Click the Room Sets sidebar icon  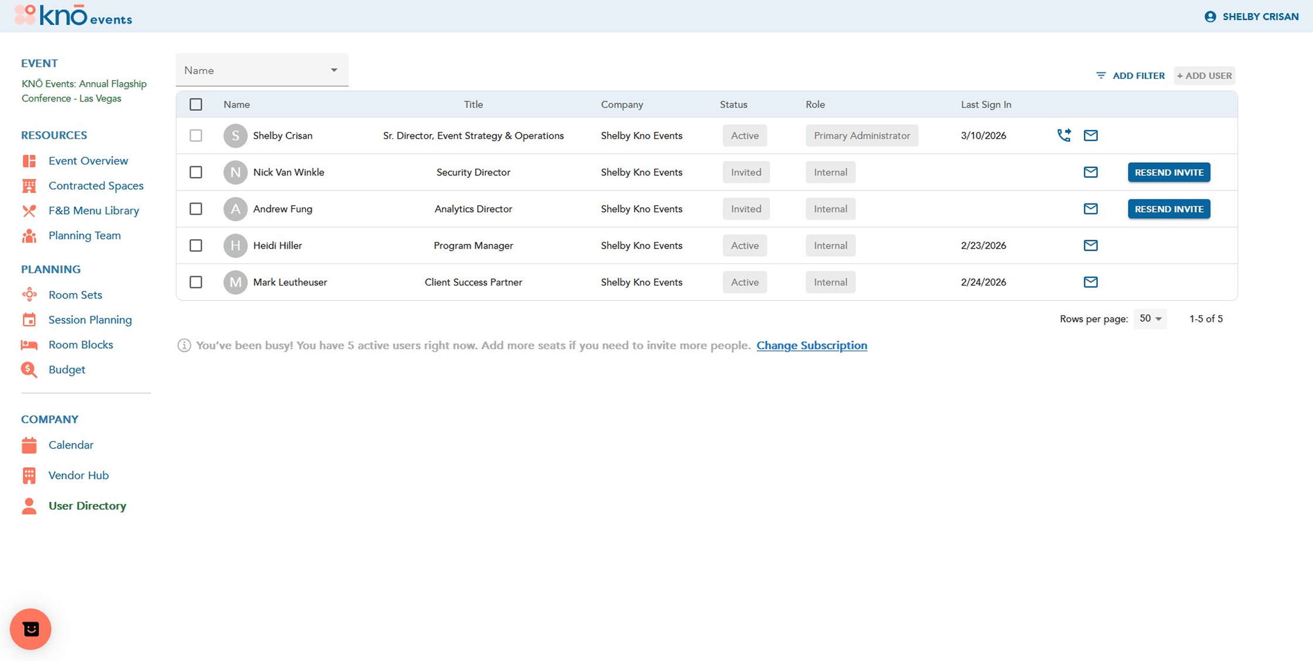(29, 295)
